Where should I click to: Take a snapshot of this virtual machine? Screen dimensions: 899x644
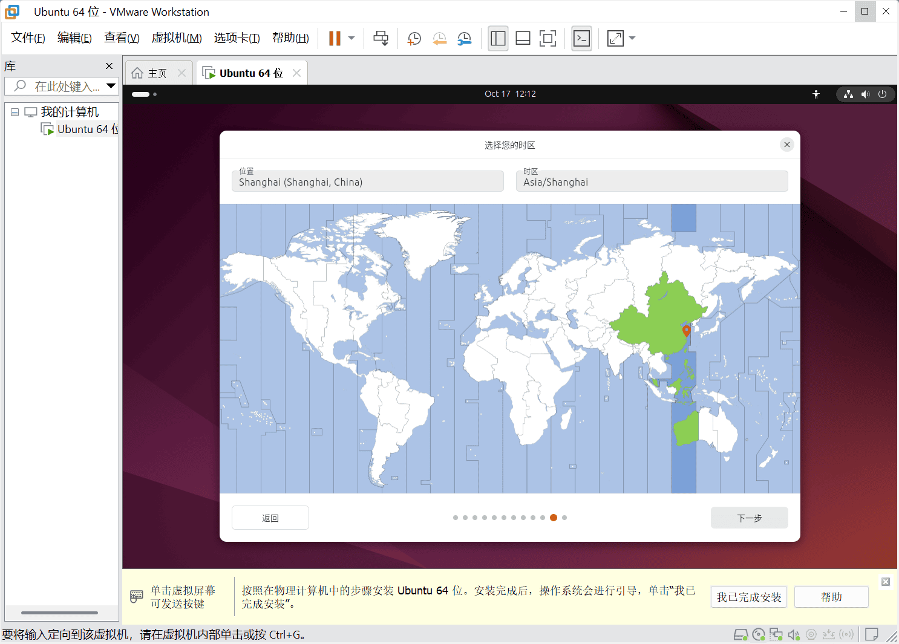pos(414,38)
